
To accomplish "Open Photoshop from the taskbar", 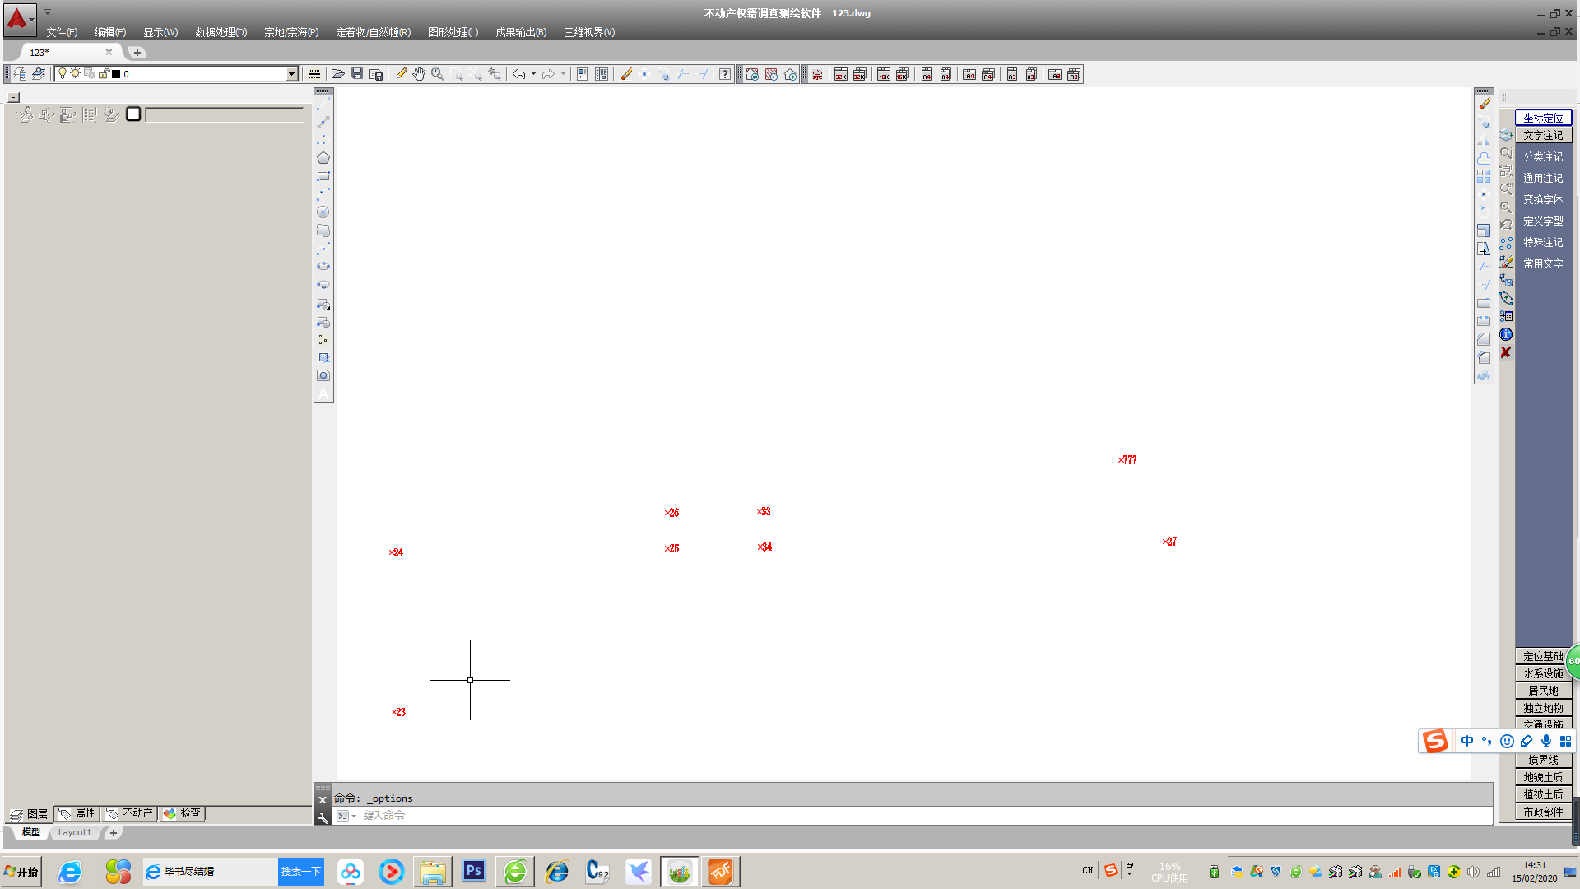I will point(474,871).
